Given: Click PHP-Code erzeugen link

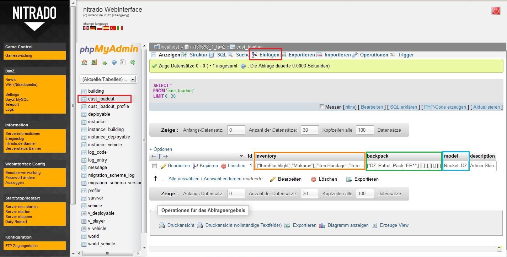Looking at the screenshot, I should click(x=445, y=107).
